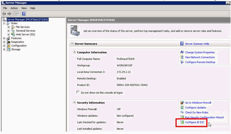Click the Configure IE ESC icon
The width and height of the screenshot is (231, 134).
click(182, 122)
